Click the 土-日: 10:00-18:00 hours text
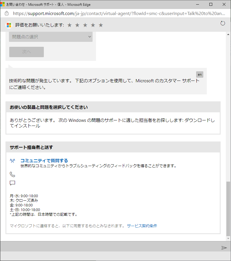The image size is (231, 261). [x=25, y=210]
